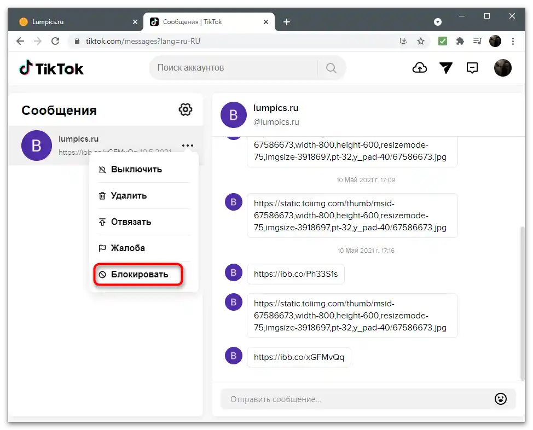Open a new browser tab

tap(287, 22)
